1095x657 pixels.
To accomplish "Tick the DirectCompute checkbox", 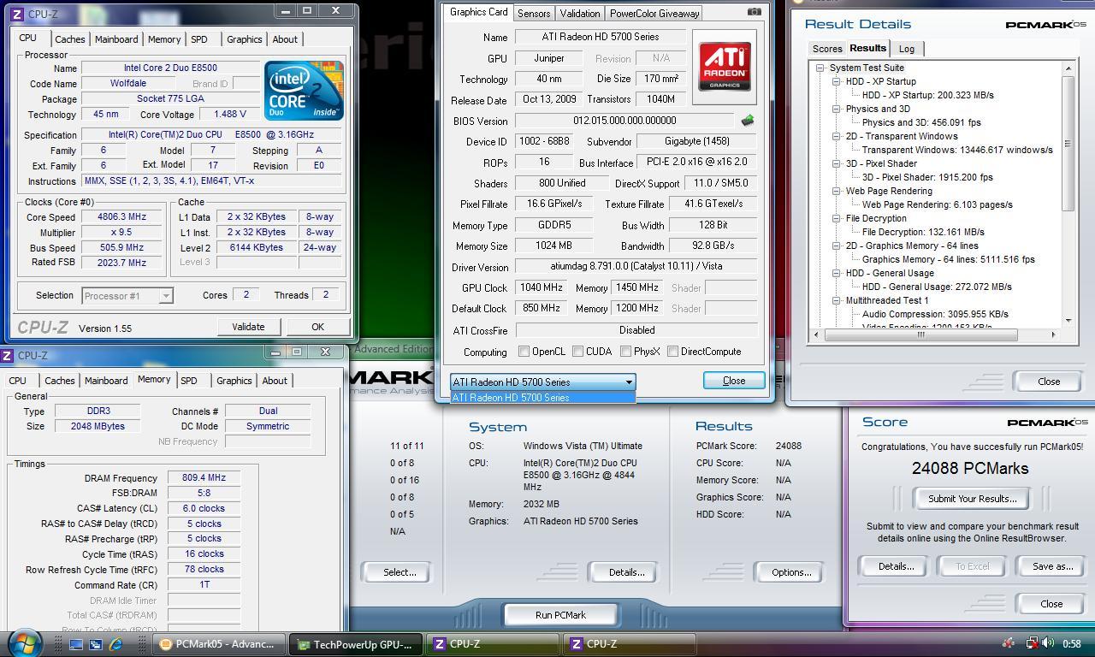I will pos(673,352).
